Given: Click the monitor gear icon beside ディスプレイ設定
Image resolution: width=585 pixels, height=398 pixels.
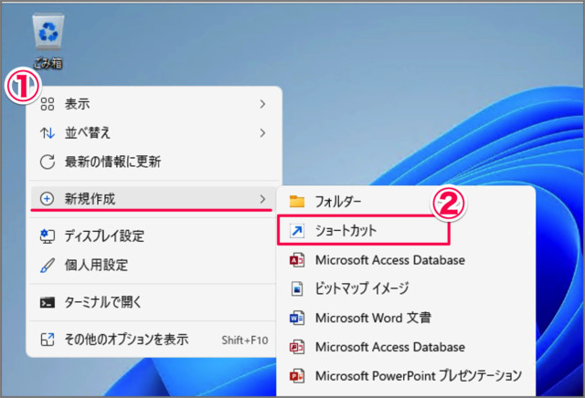Looking at the screenshot, I should coord(48,236).
